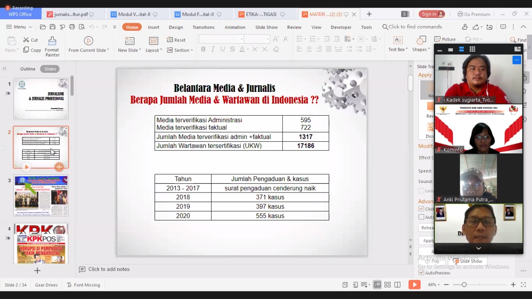The width and height of the screenshot is (532, 299).
Task: Decrease font size with A- icon
Action: tap(286, 39)
